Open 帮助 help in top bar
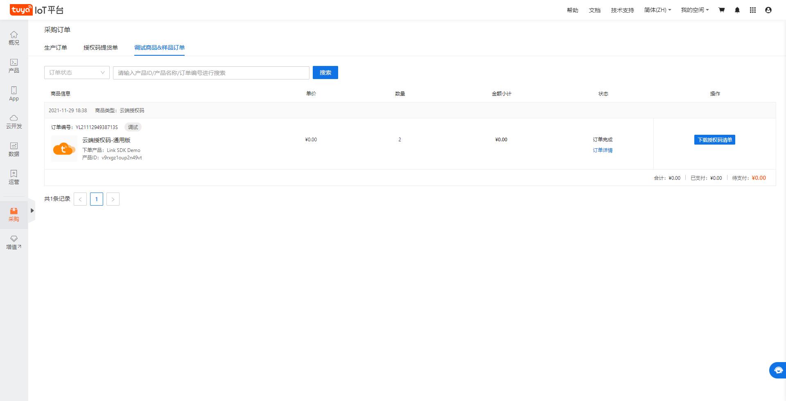This screenshot has height=401, width=786. coord(572,10)
